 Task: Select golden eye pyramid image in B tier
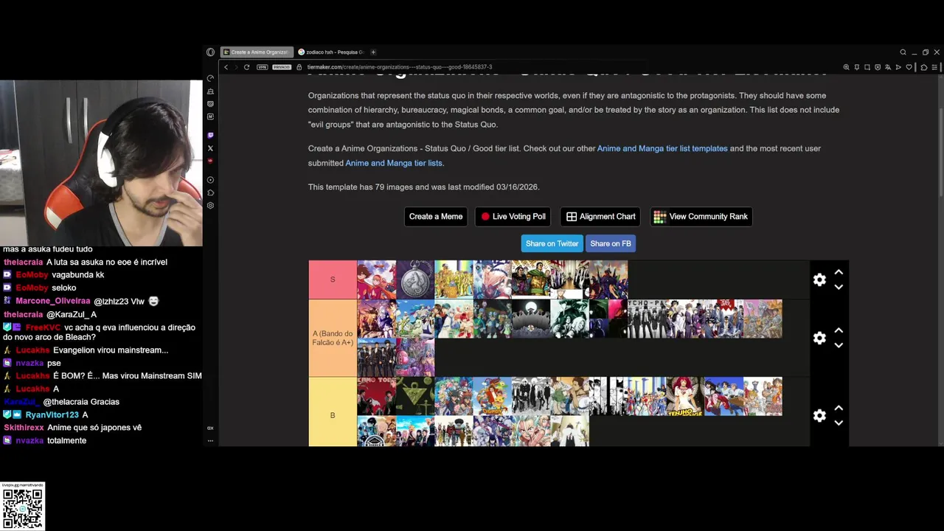coord(415,396)
